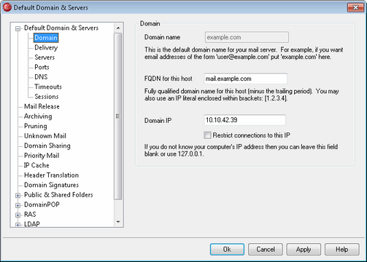Image resolution: width=367 pixels, height=262 pixels.
Task: Open the Timeouts settings page
Action: click(48, 87)
